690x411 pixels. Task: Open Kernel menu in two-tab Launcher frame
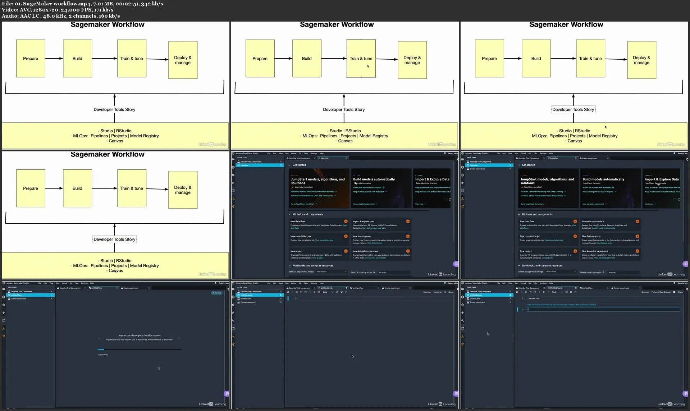point(294,154)
